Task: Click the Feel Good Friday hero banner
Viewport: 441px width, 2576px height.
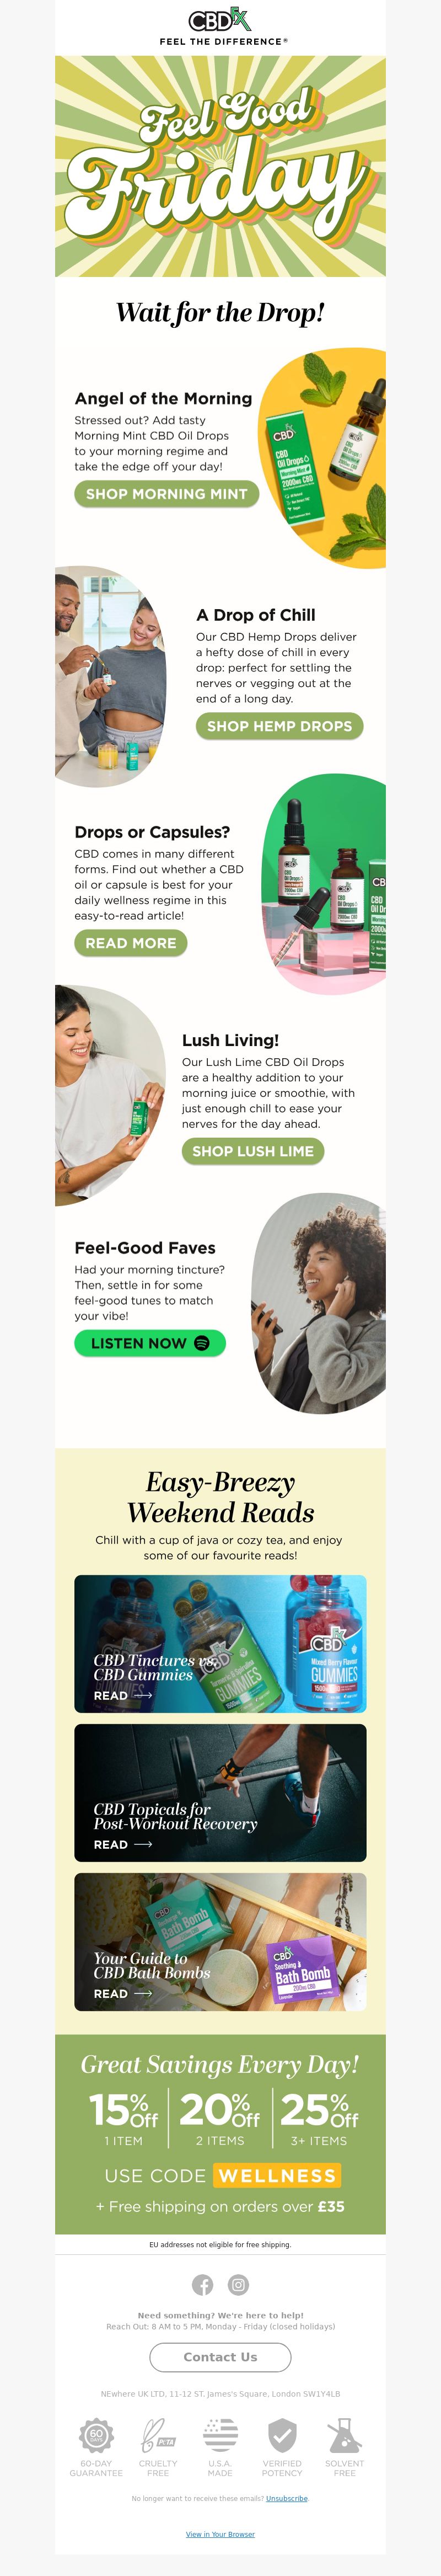Action: 220,166
